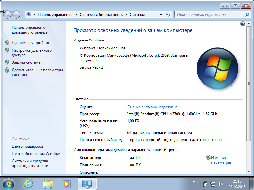Viewport: 254px width, 190px height.
Task: Click the shield icon beside Защита системы
Action: click(x=7, y=62)
